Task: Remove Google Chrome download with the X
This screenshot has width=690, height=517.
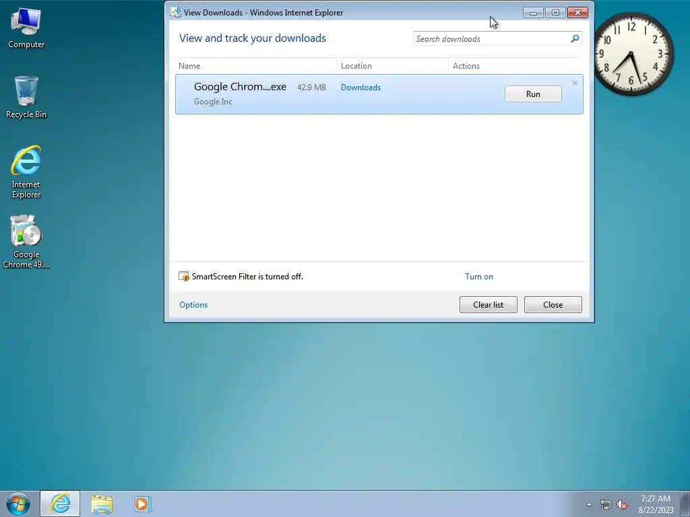Action: [x=574, y=83]
